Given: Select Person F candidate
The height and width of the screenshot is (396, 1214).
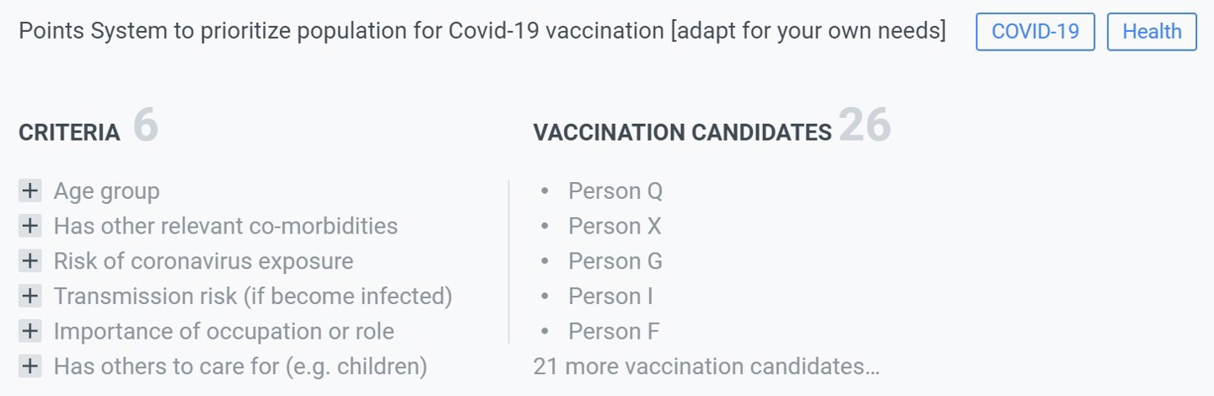Looking at the screenshot, I should 613,331.
